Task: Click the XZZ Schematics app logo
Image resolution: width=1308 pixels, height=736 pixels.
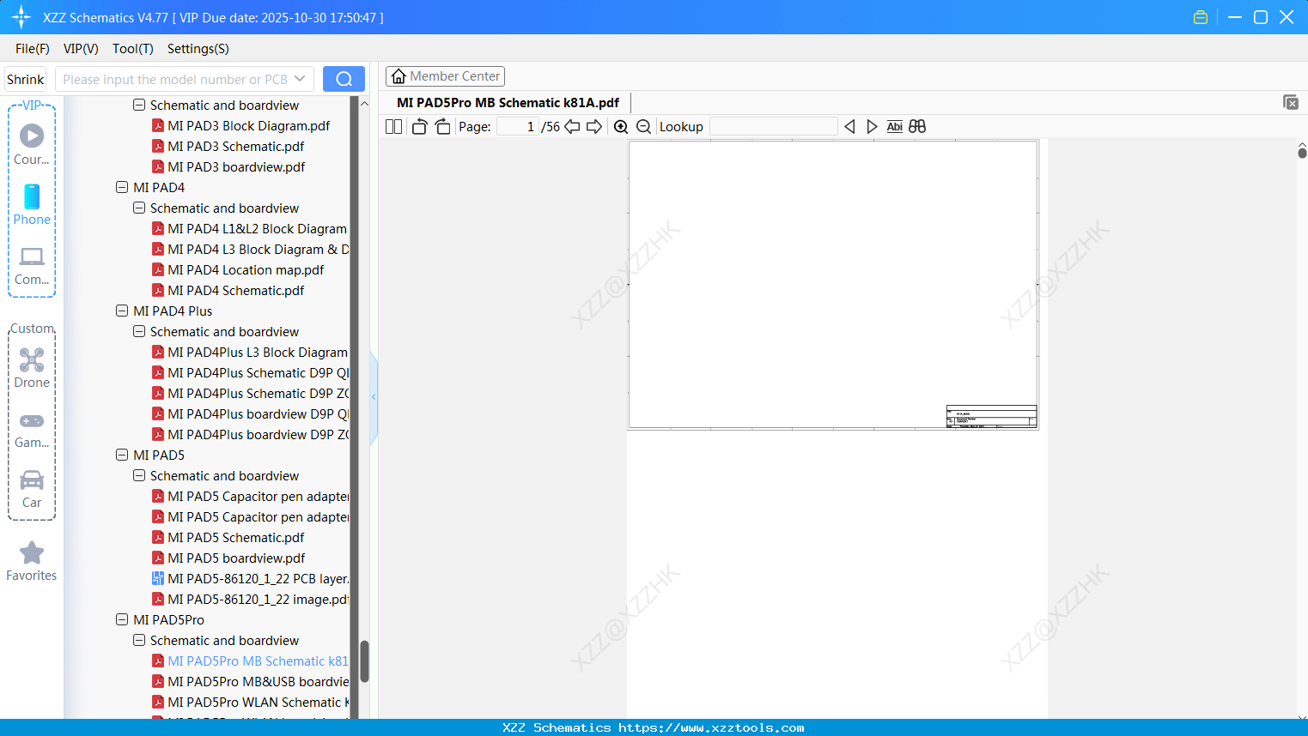Action: coord(21,17)
